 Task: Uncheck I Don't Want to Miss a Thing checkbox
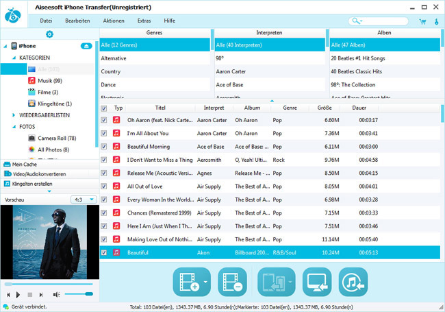(x=104, y=160)
